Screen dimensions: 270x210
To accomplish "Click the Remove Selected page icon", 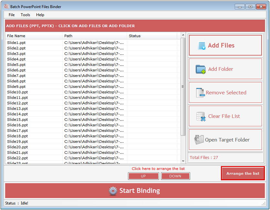I will 201,93.
